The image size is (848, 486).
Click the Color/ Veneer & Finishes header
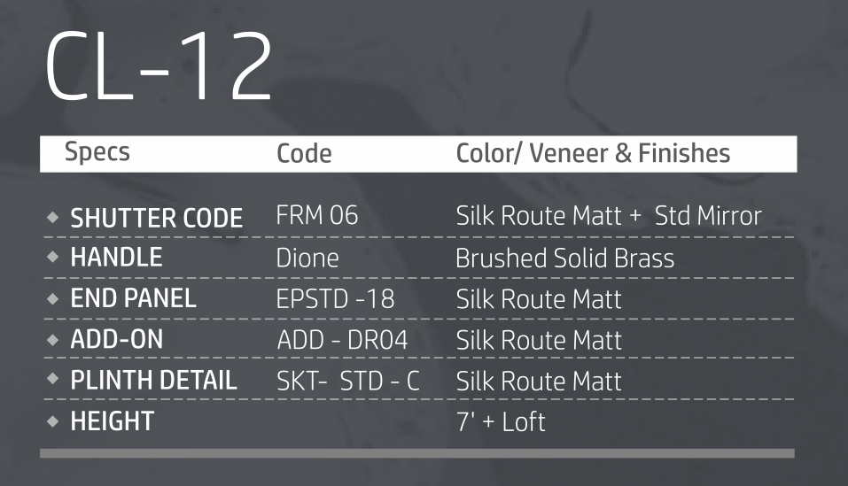tap(593, 153)
